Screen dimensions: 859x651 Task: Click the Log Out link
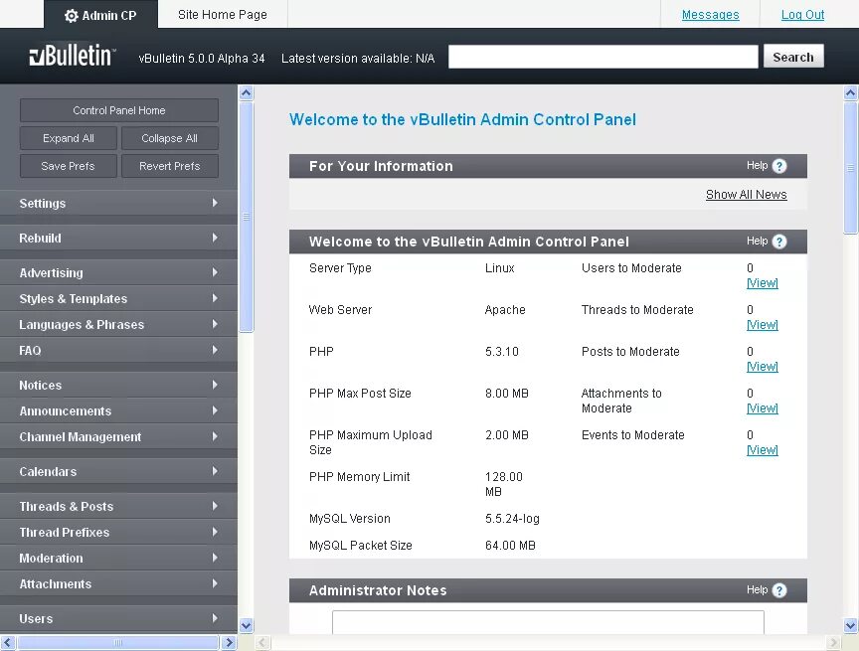click(802, 15)
